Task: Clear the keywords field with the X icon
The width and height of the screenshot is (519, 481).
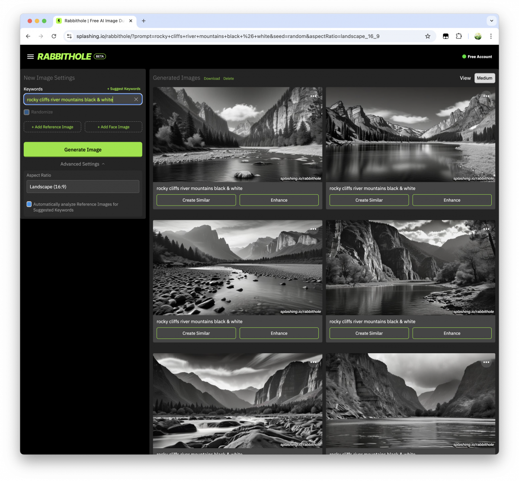Action: pyautogui.click(x=136, y=99)
